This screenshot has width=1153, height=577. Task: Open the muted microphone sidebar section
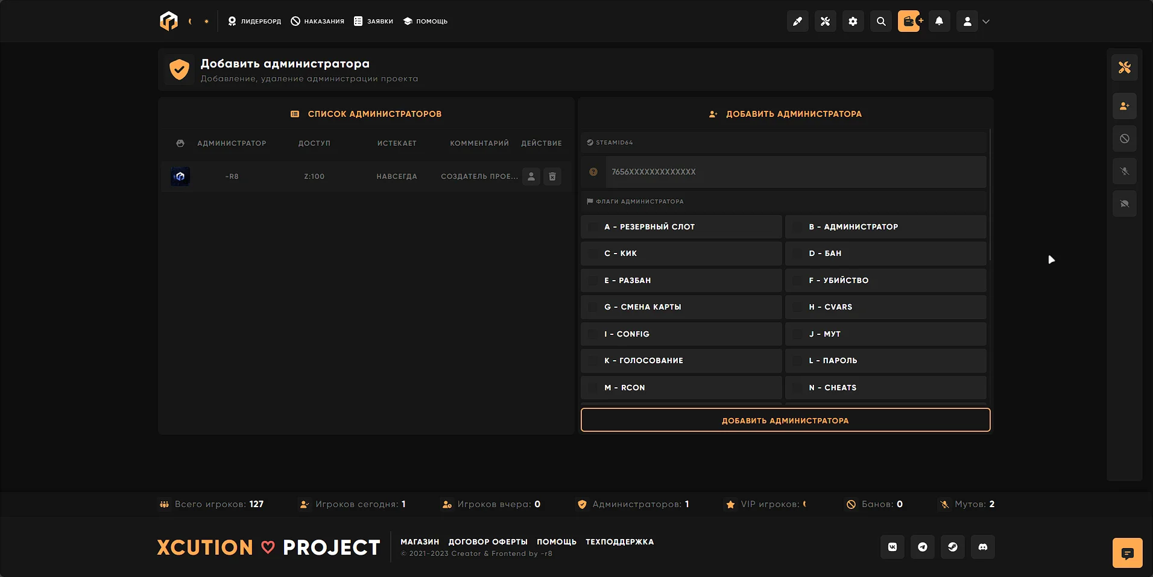1124,172
